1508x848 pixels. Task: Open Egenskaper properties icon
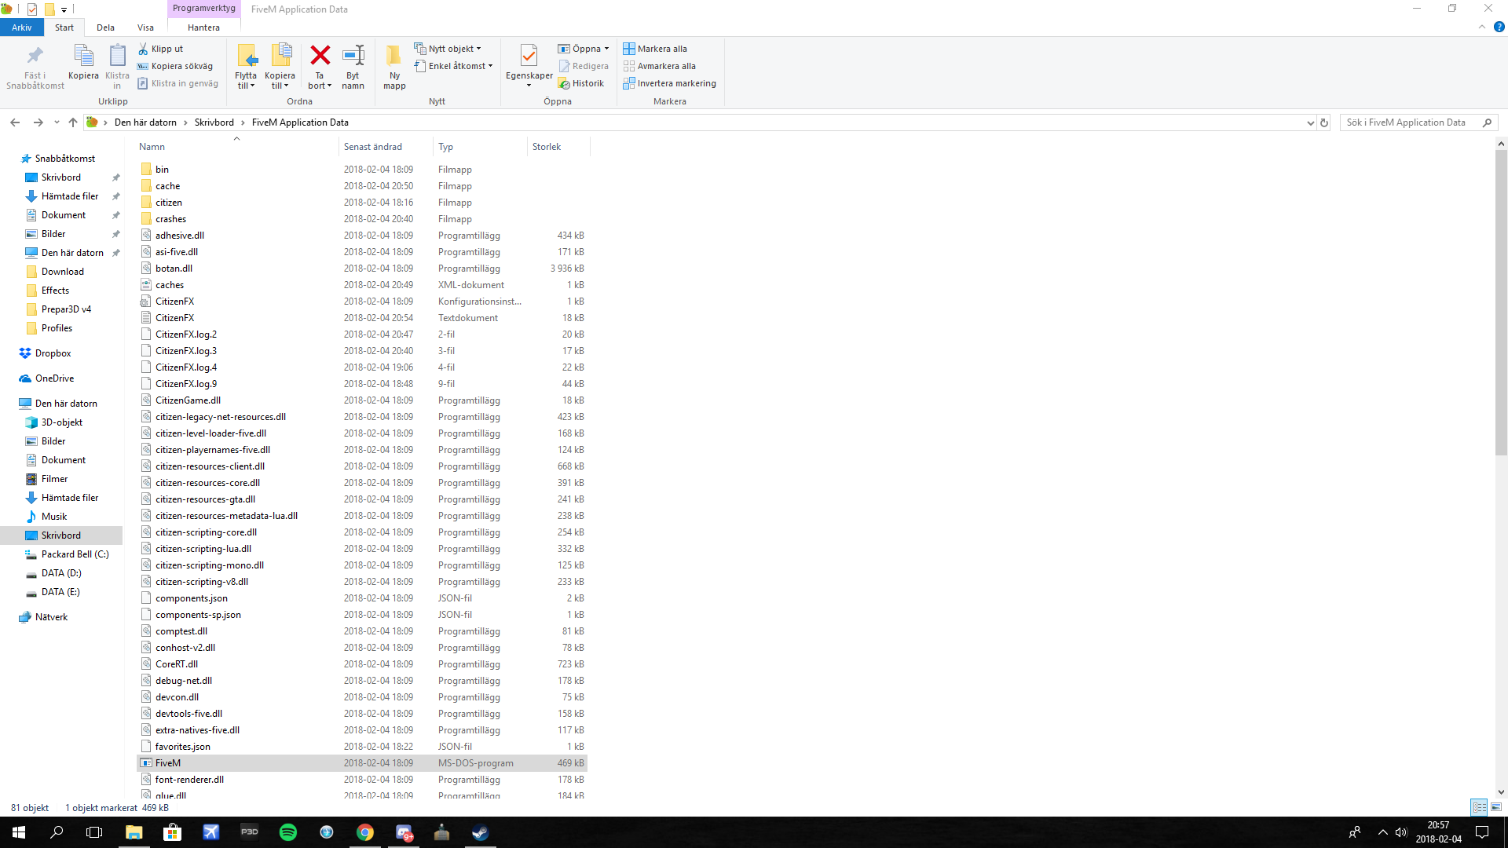click(x=529, y=56)
